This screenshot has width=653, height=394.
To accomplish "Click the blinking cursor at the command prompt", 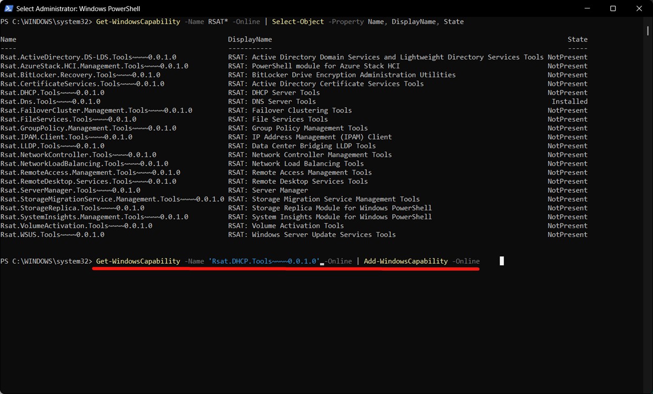I will point(501,261).
